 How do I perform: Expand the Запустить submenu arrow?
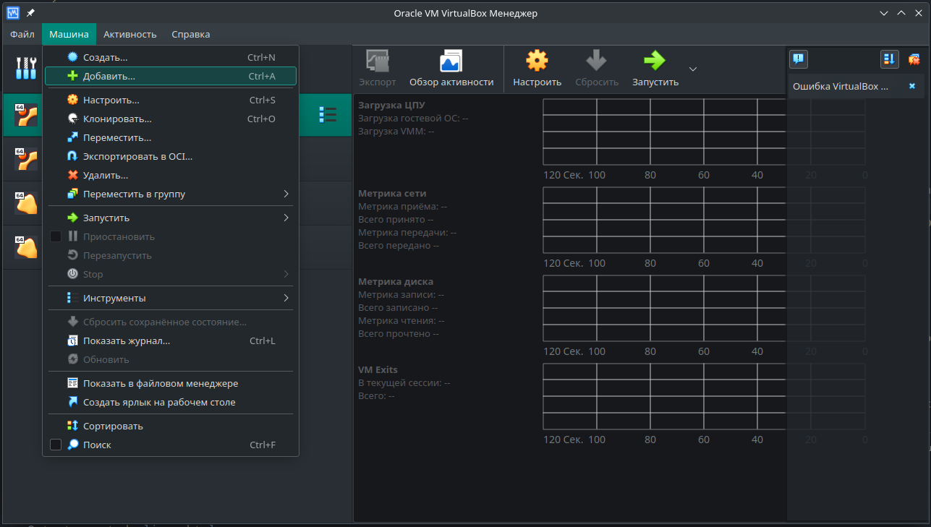pyautogui.click(x=286, y=217)
